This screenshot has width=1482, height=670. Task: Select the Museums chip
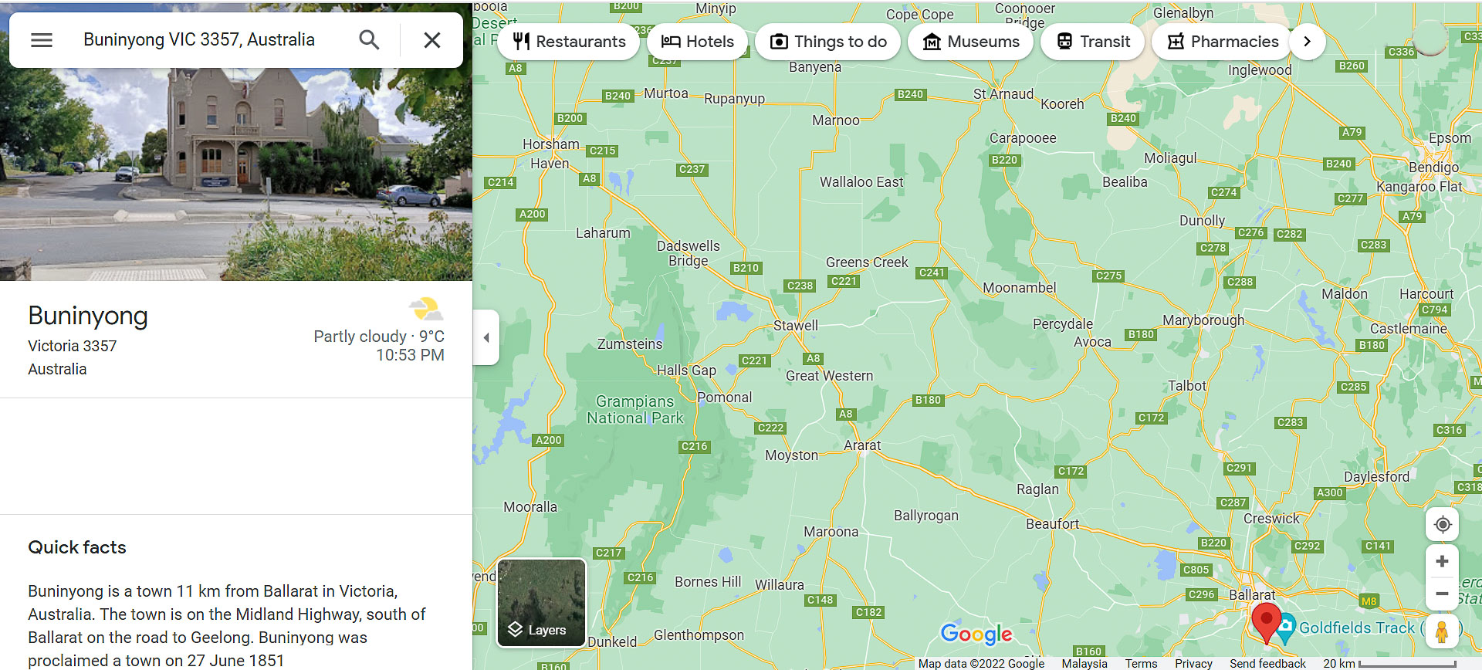point(971,42)
